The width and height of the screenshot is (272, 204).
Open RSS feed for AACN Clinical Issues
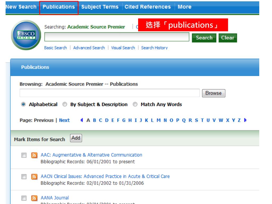click(x=34, y=177)
